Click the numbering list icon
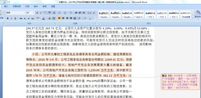 pos(66,13)
